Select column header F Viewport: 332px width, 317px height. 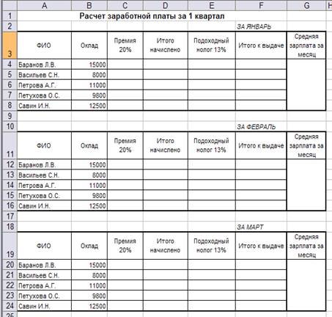[261, 5]
